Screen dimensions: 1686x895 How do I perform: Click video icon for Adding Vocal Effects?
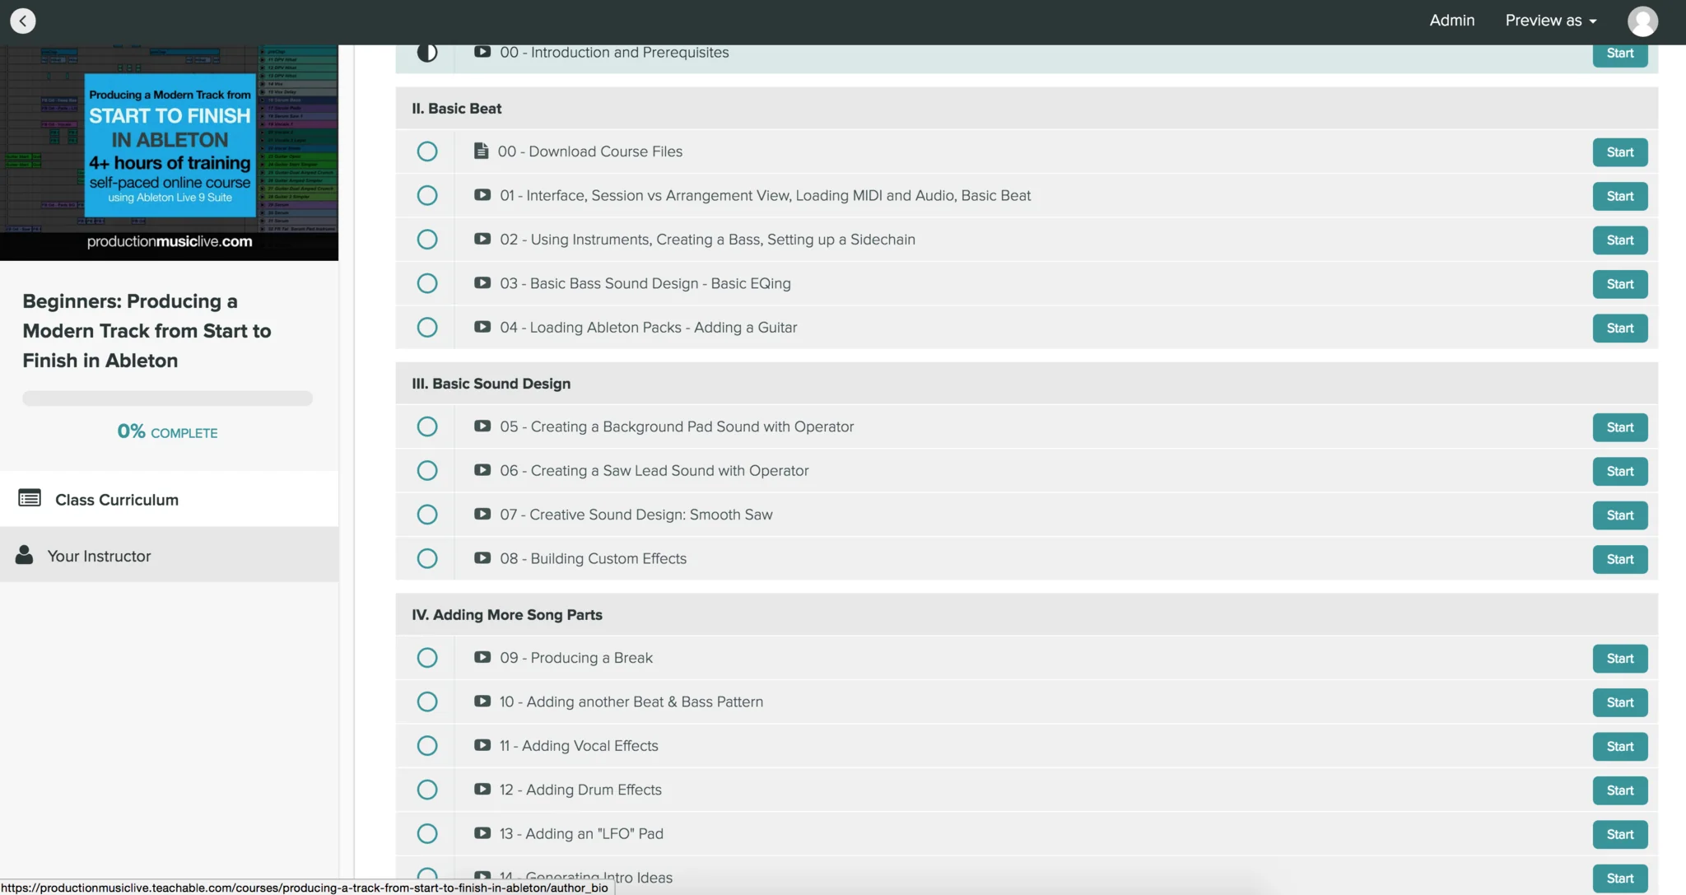(482, 745)
